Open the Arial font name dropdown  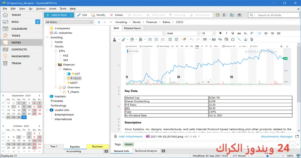tap(198, 33)
